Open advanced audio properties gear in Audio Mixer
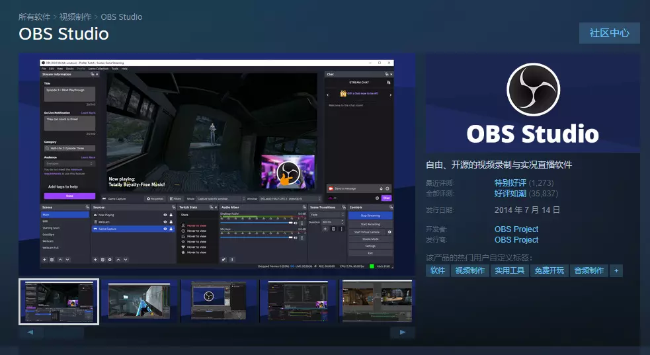This screenshot has width=650, height=355. tap(224, 260)
